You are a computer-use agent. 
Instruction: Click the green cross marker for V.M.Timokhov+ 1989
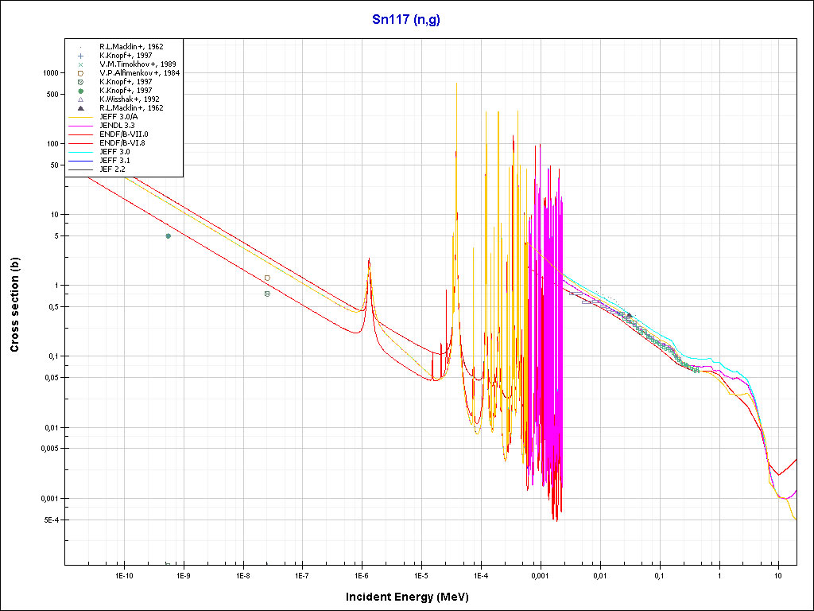[81, 64]
